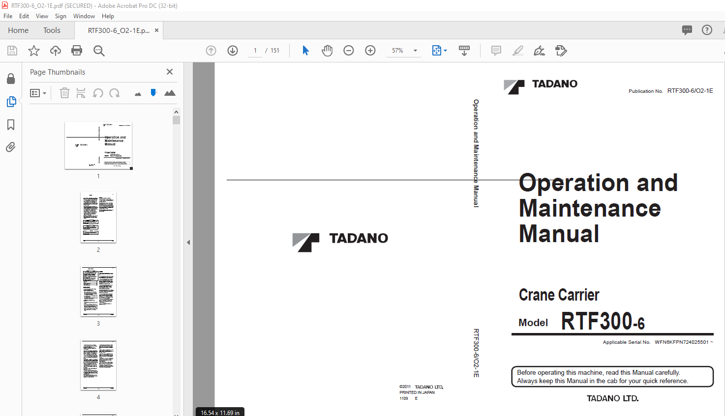Choose the Selection arrow tool

pos(305,51)
